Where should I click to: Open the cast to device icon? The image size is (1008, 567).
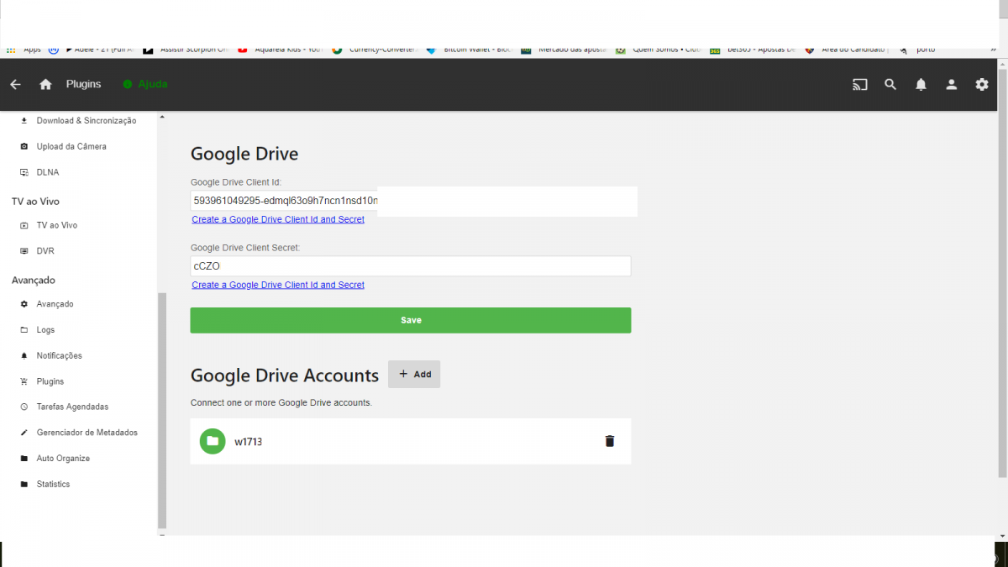click(x=859, y=84)
